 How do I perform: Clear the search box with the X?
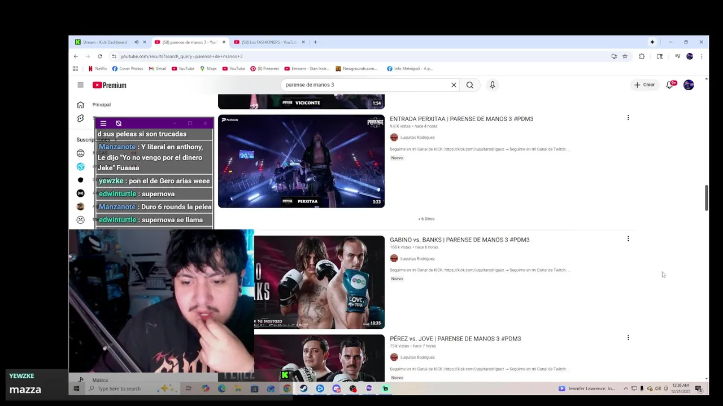(x=454, y=85)
